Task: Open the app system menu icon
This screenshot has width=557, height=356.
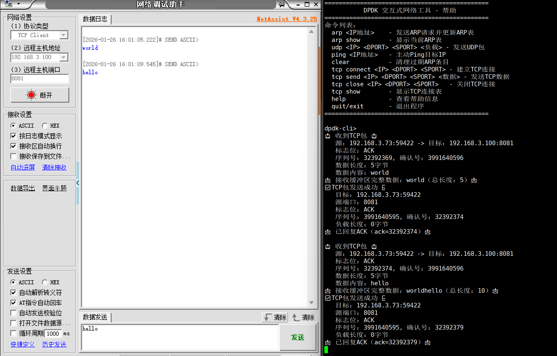Action: tap(8, 4)
